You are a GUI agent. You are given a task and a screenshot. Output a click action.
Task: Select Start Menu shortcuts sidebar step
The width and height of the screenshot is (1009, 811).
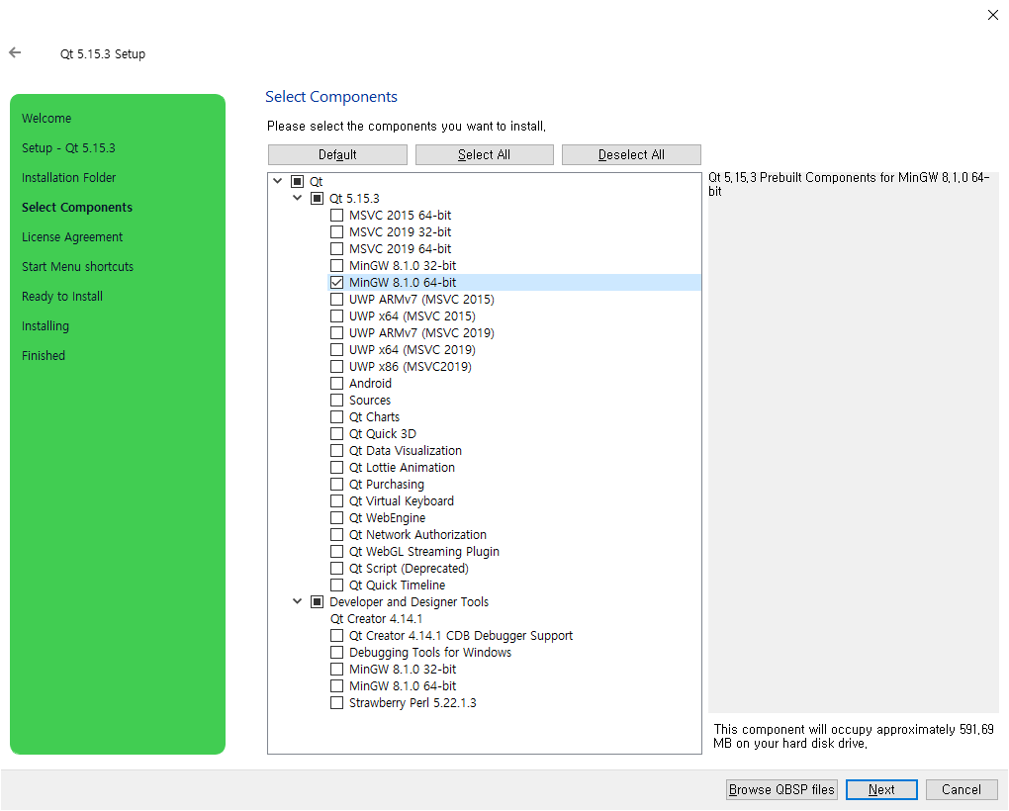pyautogui.click(x=77, y=266)
